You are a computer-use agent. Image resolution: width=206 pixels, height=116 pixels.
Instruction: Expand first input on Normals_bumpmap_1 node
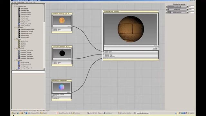point(52,94)
